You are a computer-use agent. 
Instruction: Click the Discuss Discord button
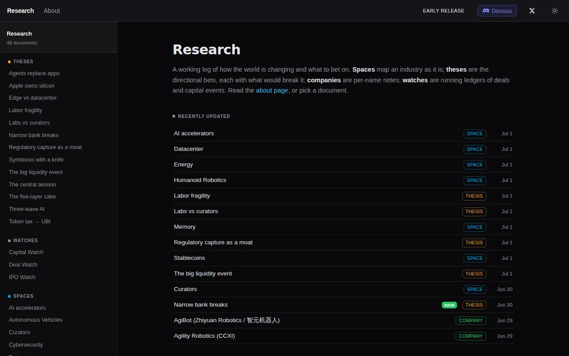[497, 11]
